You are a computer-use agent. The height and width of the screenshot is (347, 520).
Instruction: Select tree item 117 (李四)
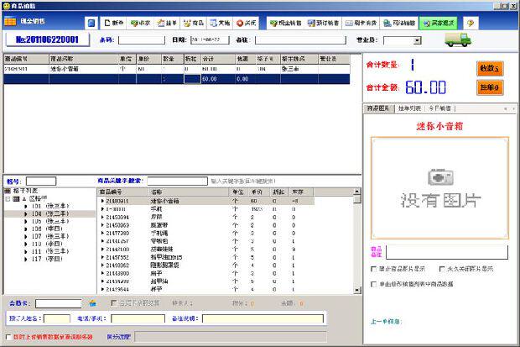(x=47, y=259)
